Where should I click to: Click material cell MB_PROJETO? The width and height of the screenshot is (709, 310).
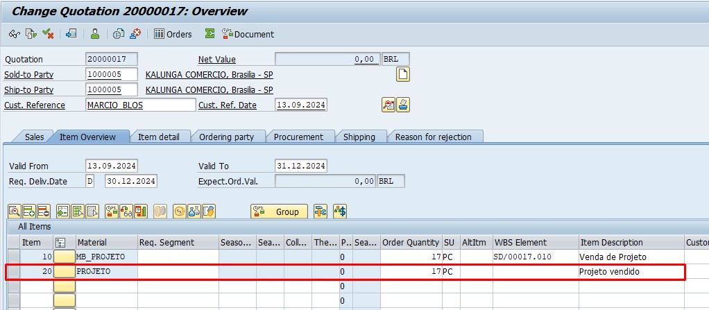point(106,257)
